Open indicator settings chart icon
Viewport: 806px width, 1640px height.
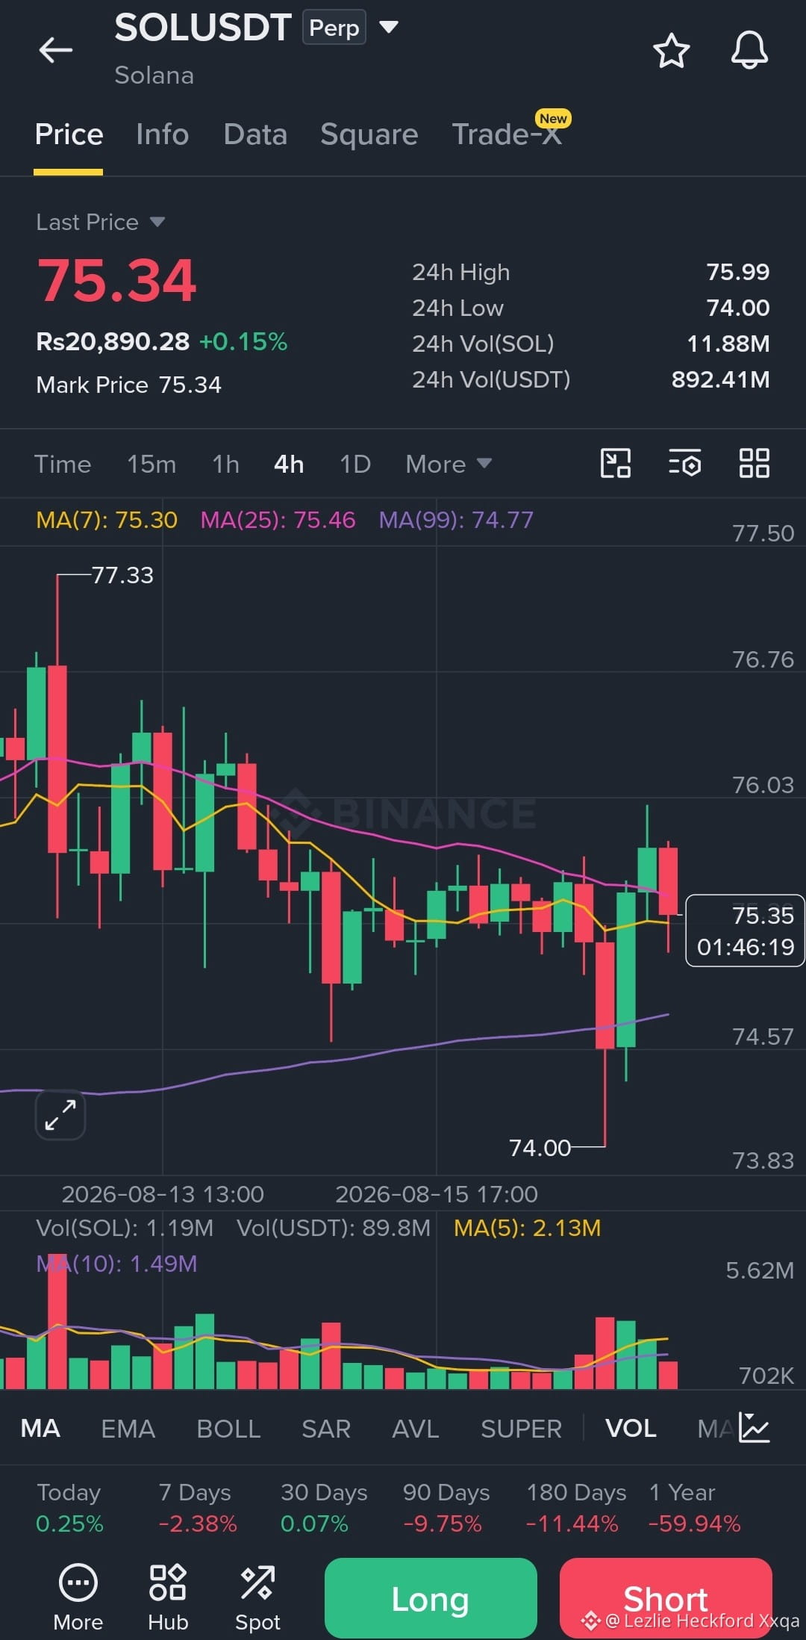pyautogui.click(x=754, y=1428)
